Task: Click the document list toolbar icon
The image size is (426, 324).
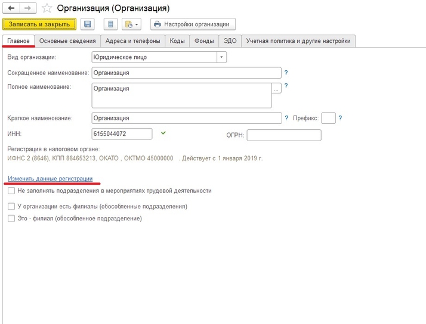Action: (x=110, y=24)
